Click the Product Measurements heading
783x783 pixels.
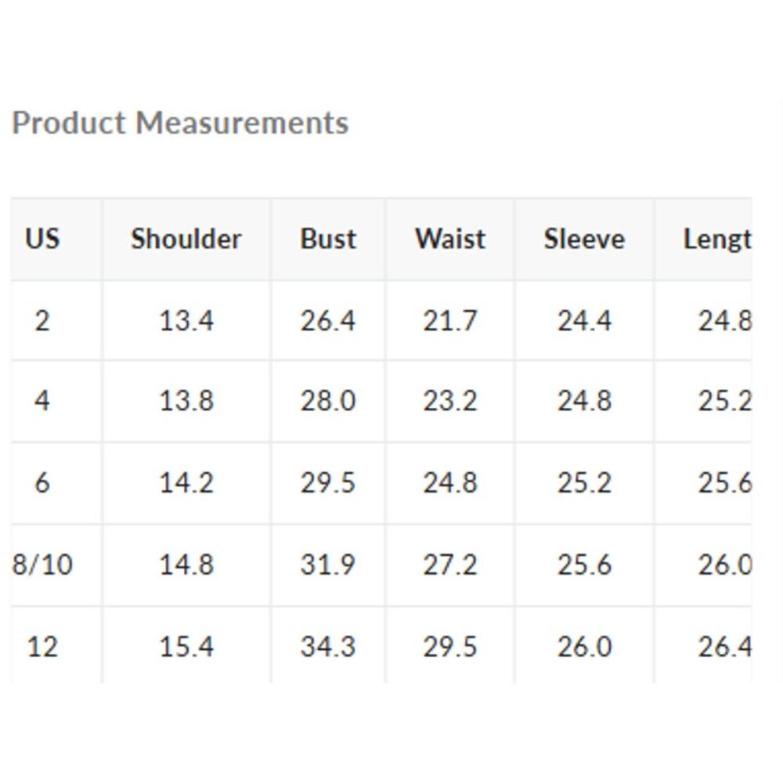(x=180, y=123)
